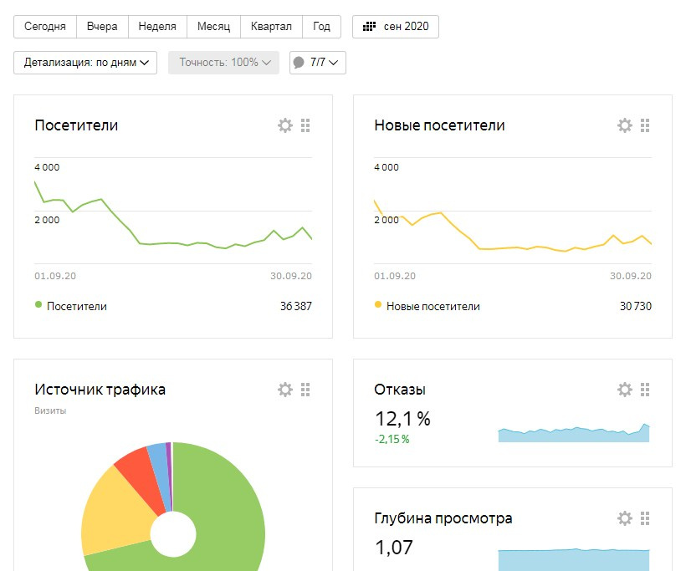The width and height of the screenshot is (686, 571).
Task: Open settings gear on Посетители widget
Action: click(x=284, y=125)
